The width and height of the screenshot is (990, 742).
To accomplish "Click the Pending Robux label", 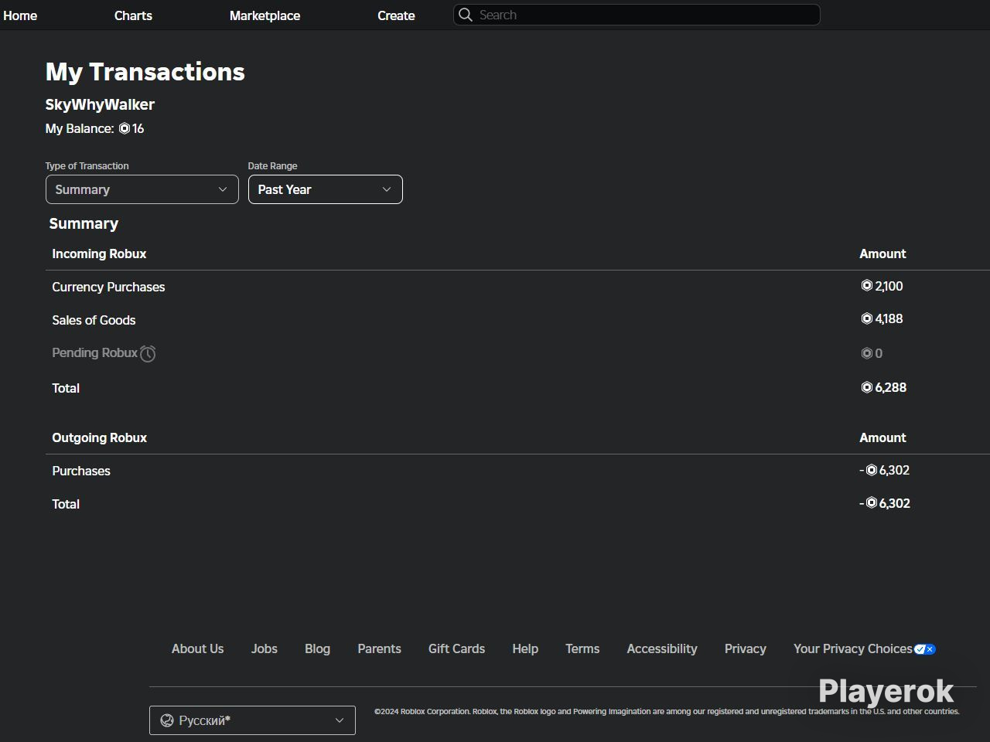I will [94, 352].
